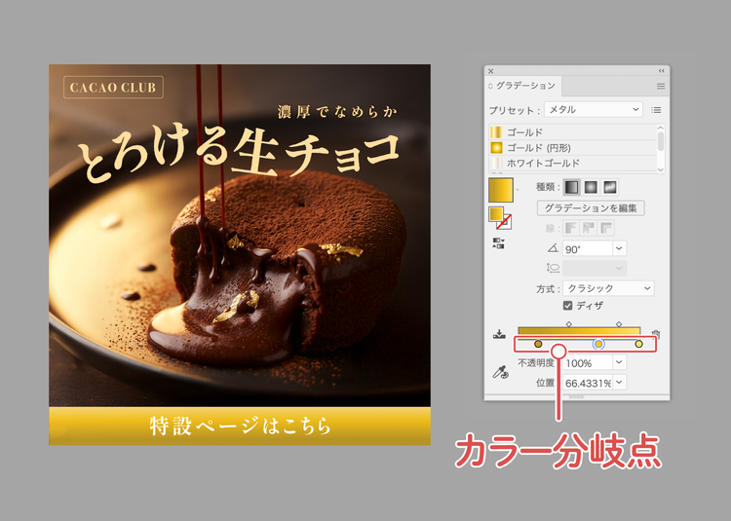
Task: Delete stop with the trash icon
Action: pyautogui.click(x=656, y=334)
